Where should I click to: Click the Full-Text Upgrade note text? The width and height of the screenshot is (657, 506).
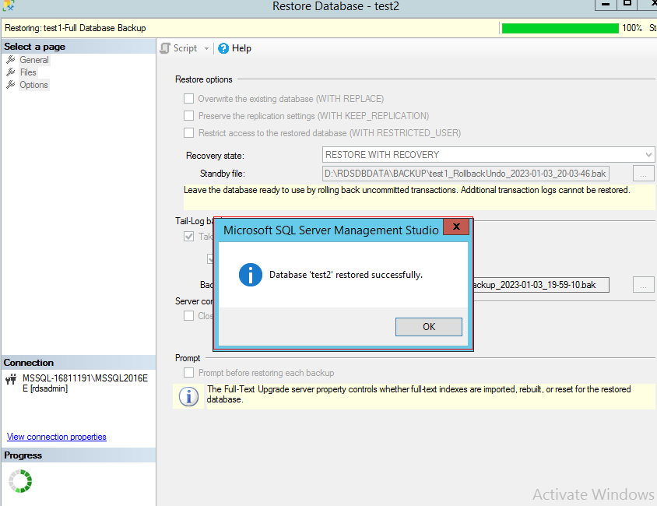[419, 394]
